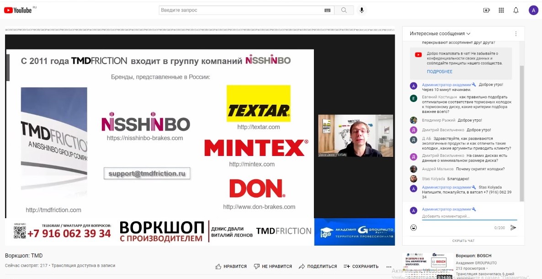Screen dimensions: 542x279
Task: Open the emoji picker in chat
Action: tap(414, 227)
